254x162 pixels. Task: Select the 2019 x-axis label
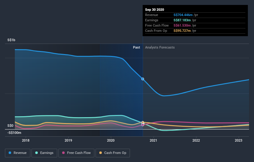(x=68, y=140)
